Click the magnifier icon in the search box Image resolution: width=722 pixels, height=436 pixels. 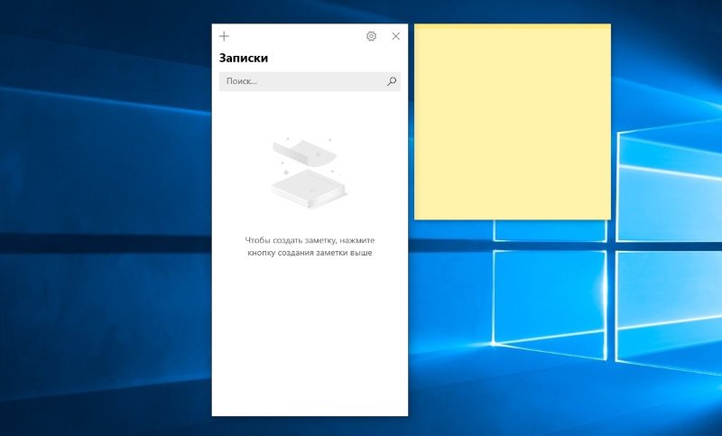click(391, 81)
